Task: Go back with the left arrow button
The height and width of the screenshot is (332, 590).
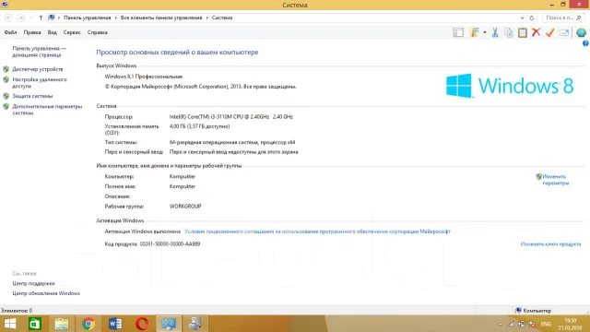Action: (8, 18)
